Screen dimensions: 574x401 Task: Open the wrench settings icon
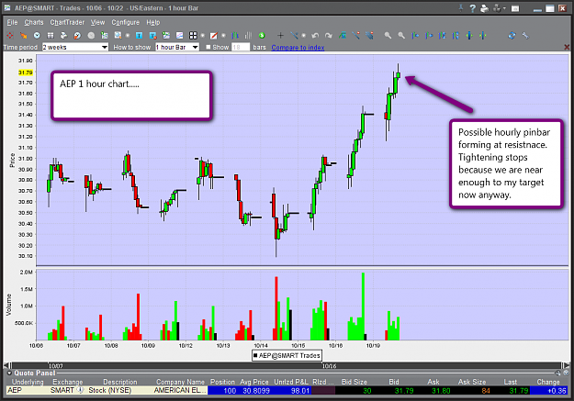525,36
